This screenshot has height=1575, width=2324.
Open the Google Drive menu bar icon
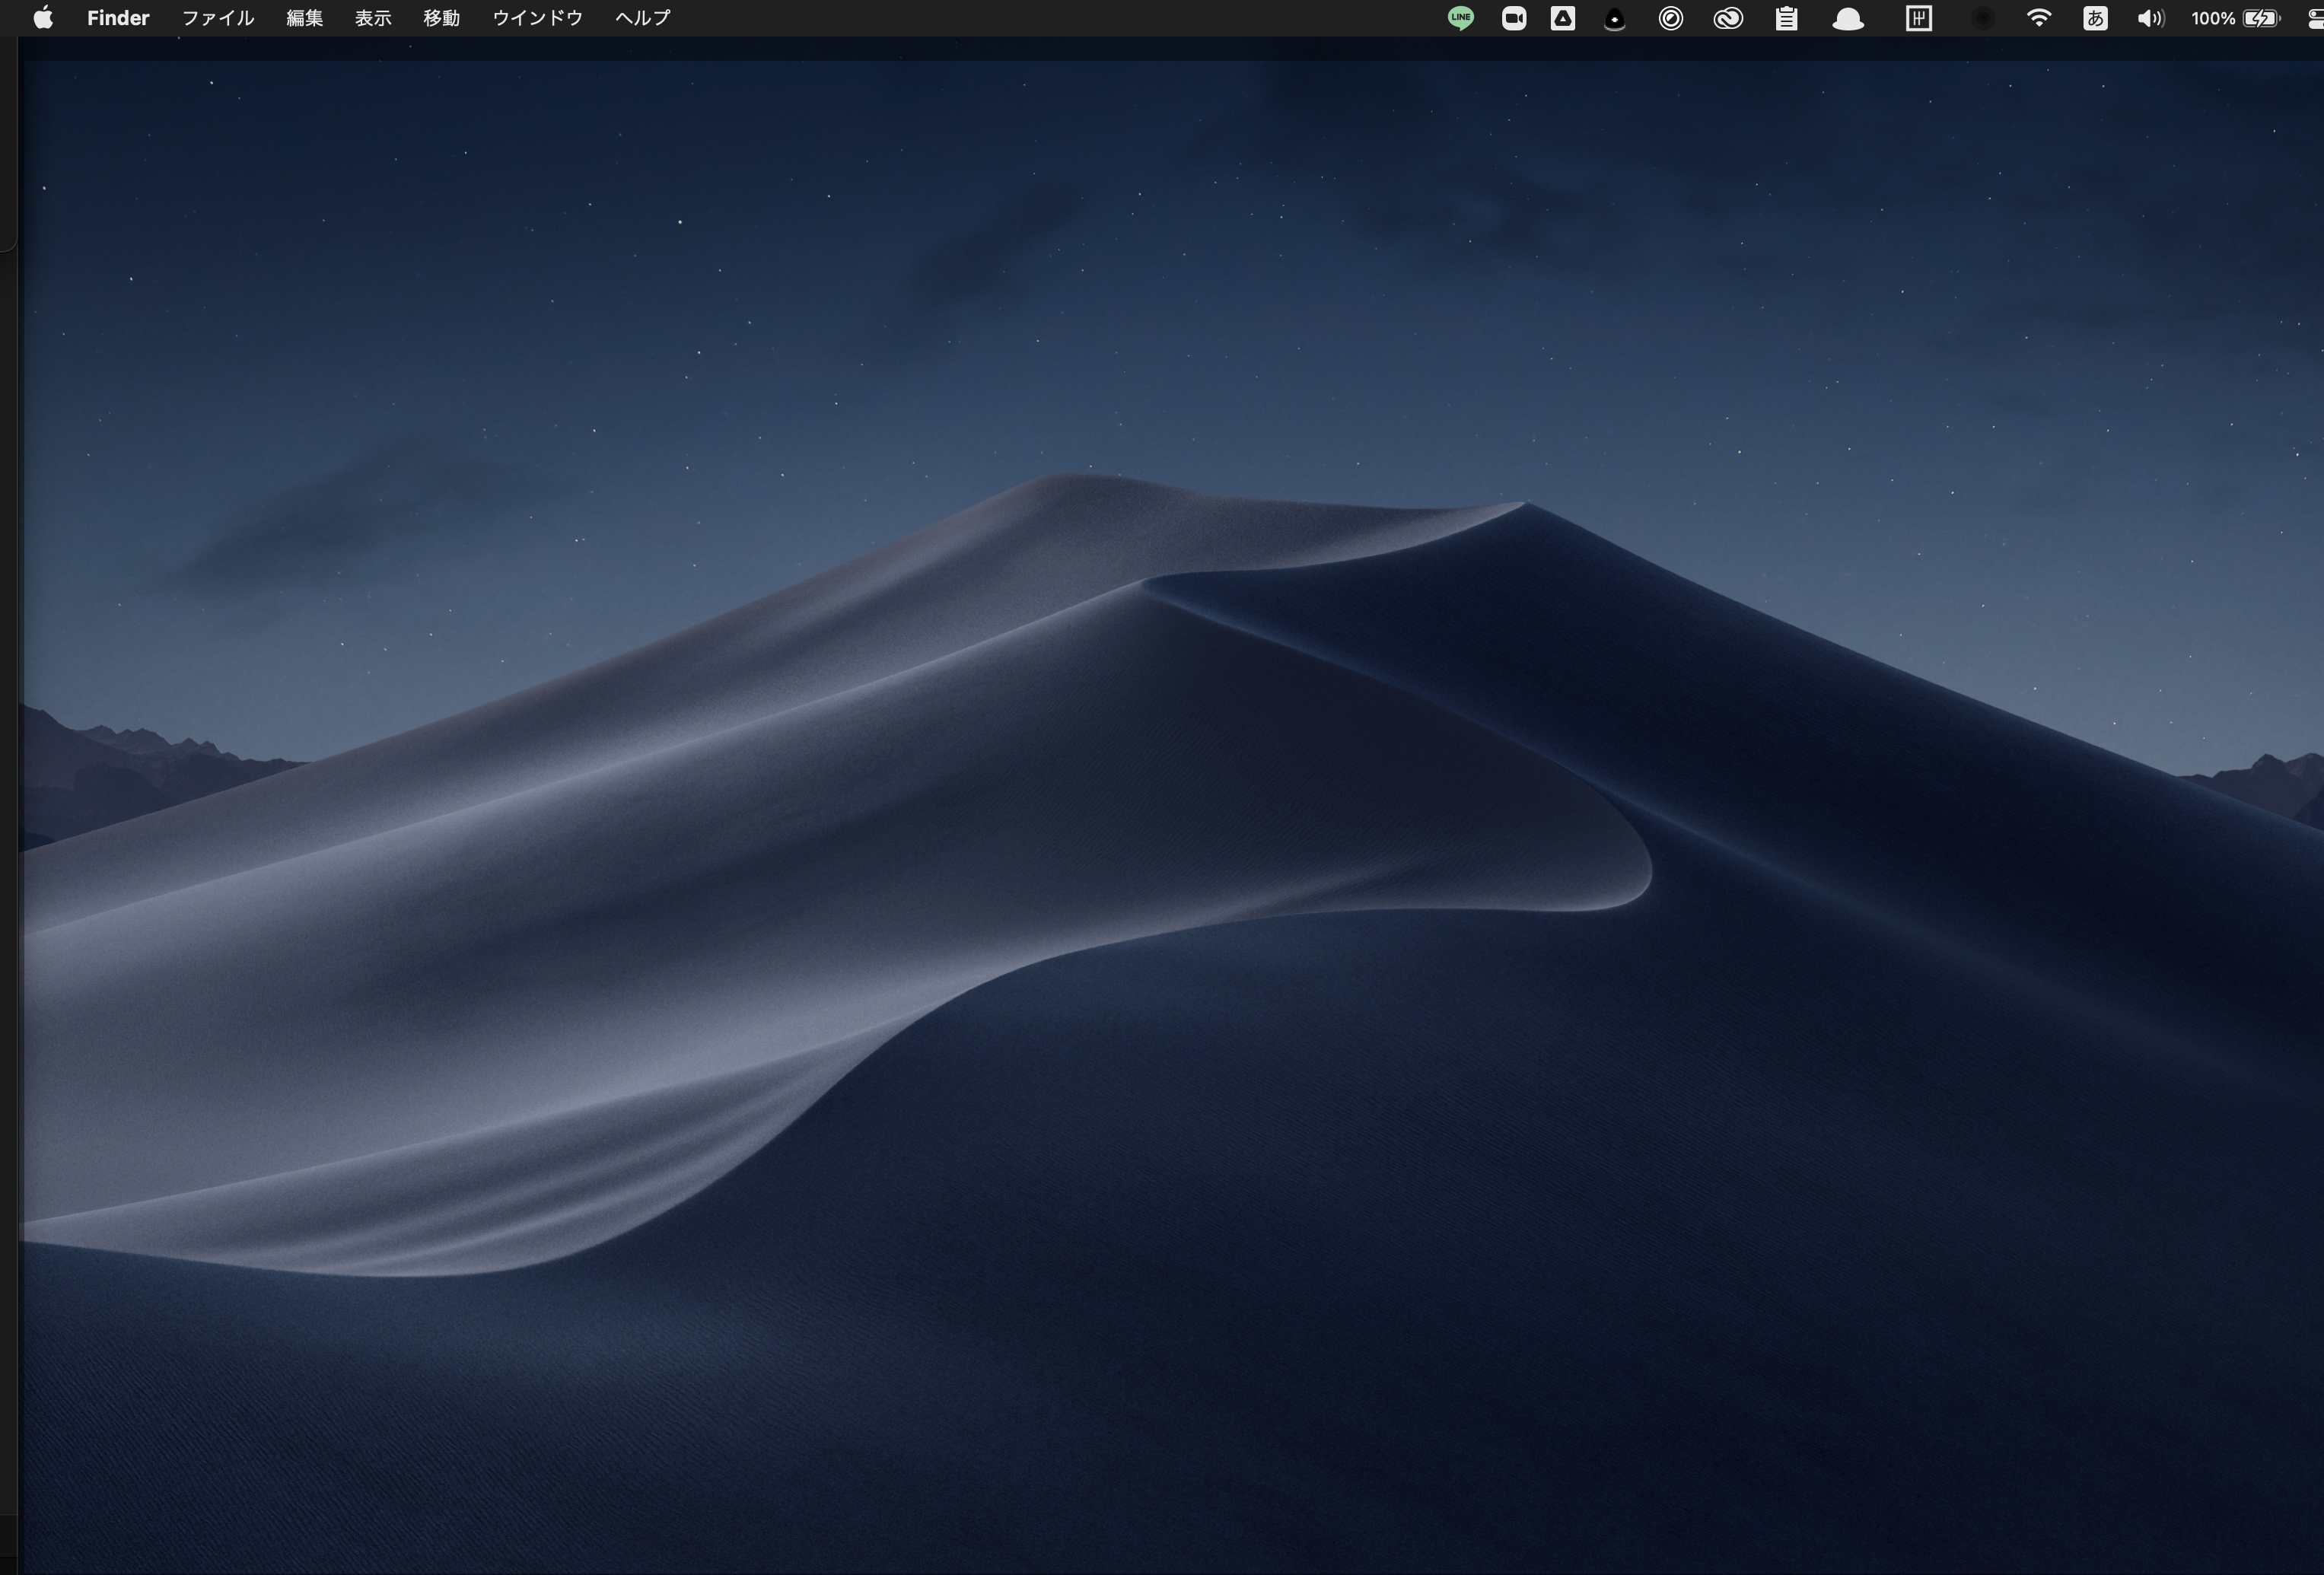[1563, 18]
